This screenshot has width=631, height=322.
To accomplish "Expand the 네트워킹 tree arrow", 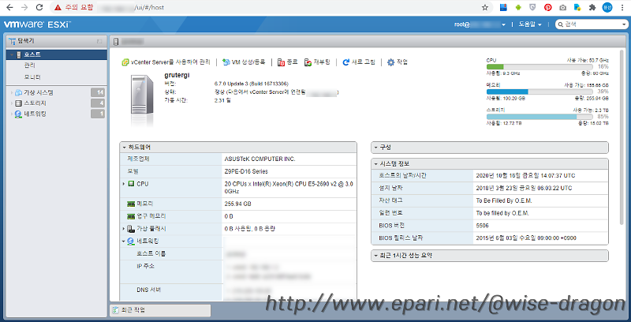I will pos(12,114).
